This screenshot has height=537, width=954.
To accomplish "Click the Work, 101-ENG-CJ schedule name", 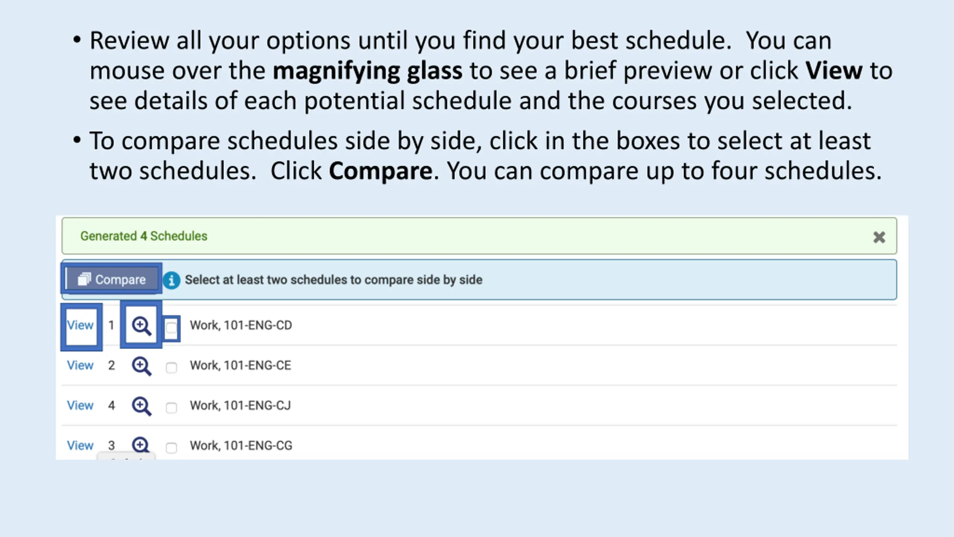I will click(x=240, y=405).
